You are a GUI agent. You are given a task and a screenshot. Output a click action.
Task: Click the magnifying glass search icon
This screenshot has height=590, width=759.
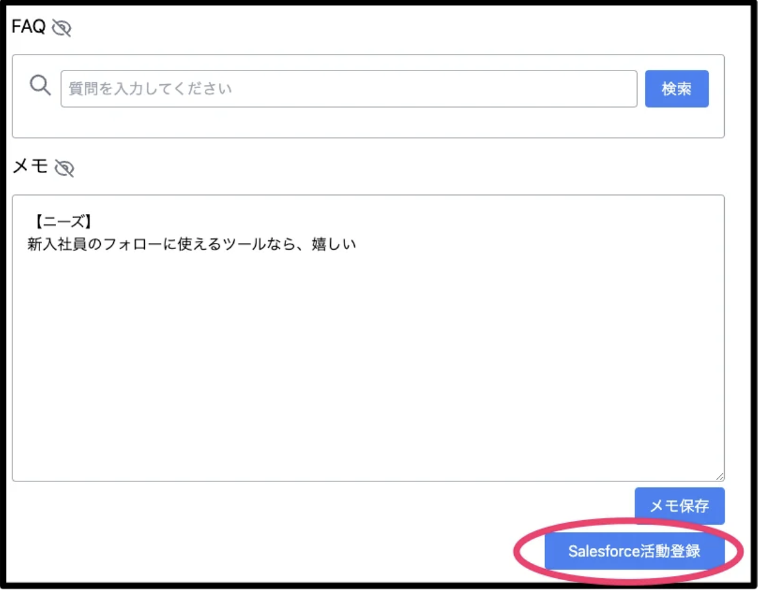[40, 86]
